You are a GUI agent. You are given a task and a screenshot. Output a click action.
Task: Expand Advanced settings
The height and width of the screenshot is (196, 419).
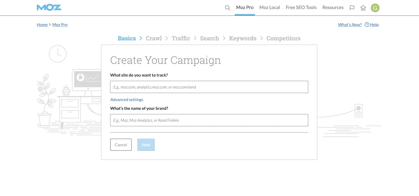[x=127, y=100]
